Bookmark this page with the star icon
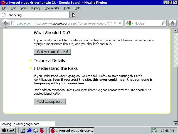The image size is (178, 134). coord(110,23)
